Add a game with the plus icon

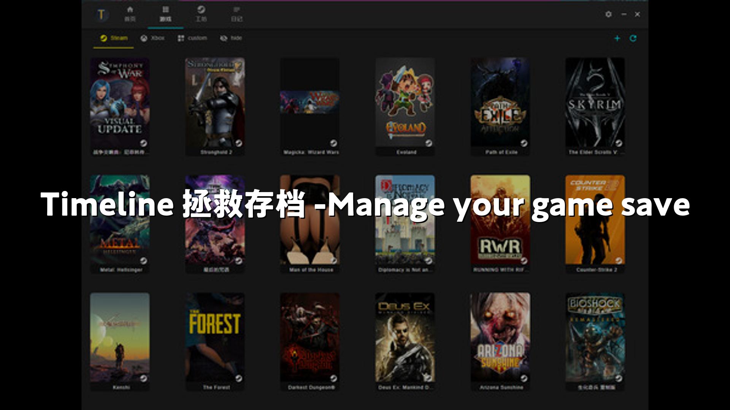tap(617, 38)
